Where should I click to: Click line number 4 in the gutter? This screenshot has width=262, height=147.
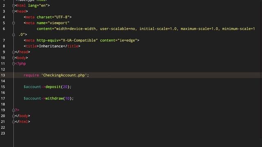(4, 17)
